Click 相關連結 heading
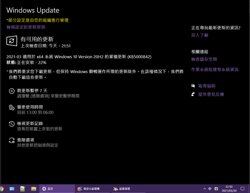Image resolution: width=250 pixels, height=193 pixels. click(200, 52)
